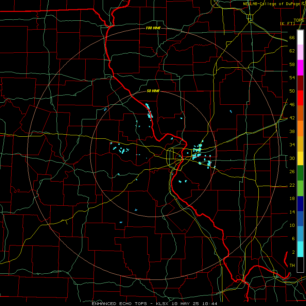Click the '42' legend value

292,118
